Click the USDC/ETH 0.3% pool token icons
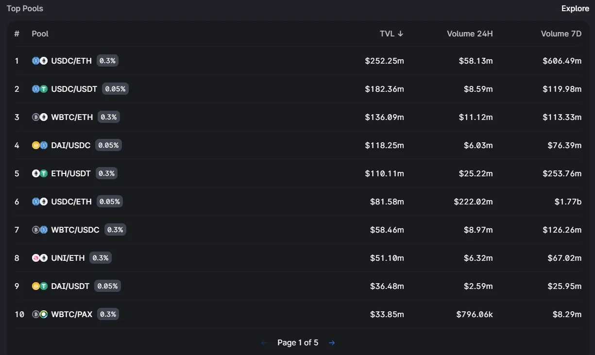Image resolution: width=595 pixels, height=355 pixels. pyautogui.click(x=40, y=61)
